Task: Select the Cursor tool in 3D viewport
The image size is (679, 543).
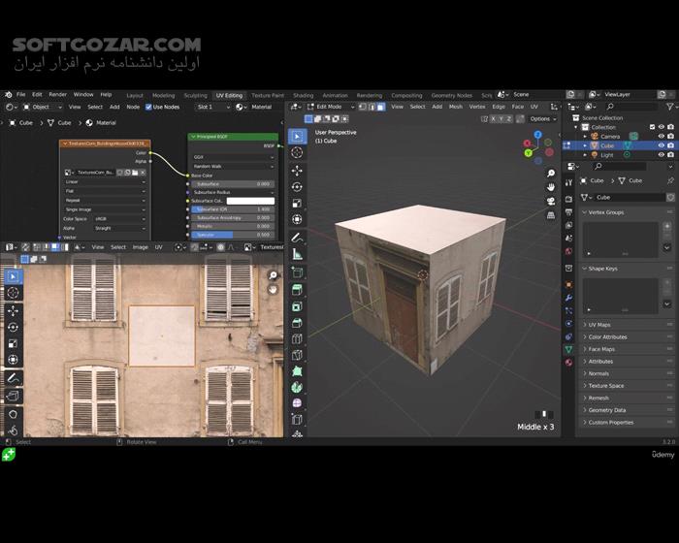Action: [297, 152]
